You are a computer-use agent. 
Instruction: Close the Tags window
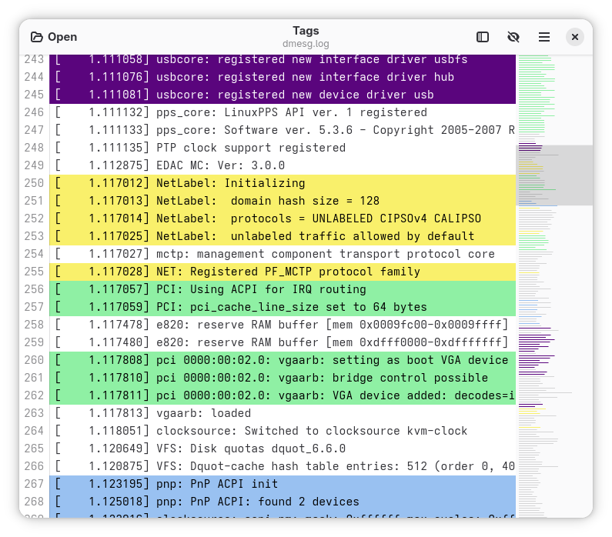point(575,37)
